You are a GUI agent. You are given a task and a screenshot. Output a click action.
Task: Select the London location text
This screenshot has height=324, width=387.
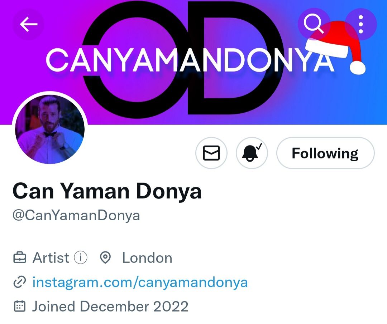[147, 258]
